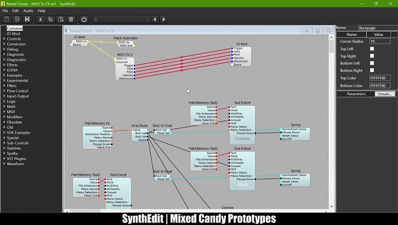The width and height of the screenshot is (398, 225).
Task: Click the Save floppy disk icon
Action: click(27, 19)
